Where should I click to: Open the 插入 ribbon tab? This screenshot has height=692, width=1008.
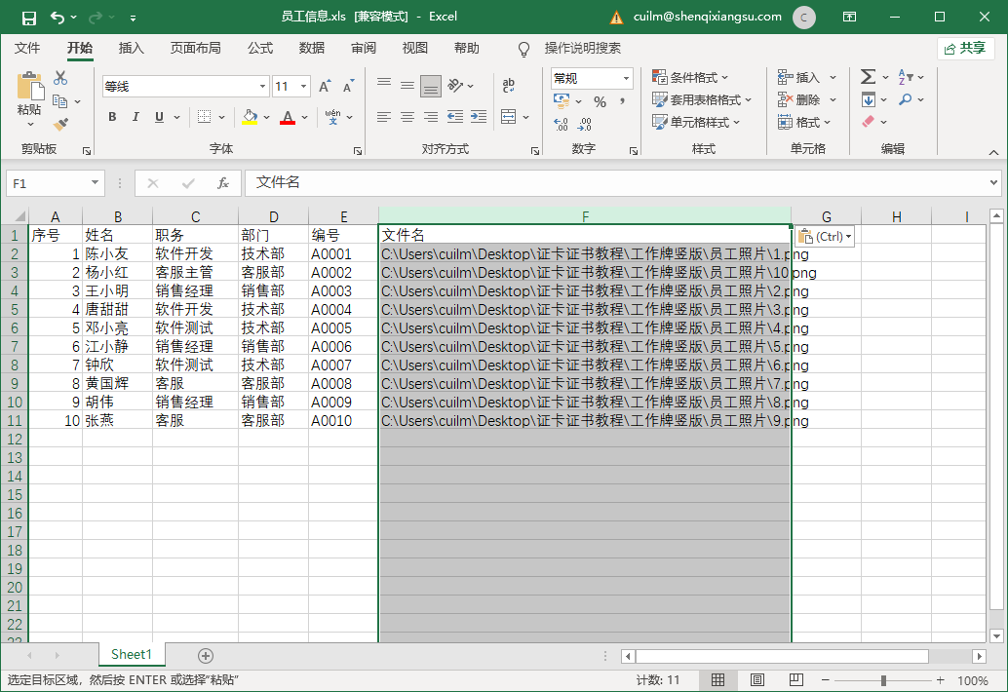tap(131, 48)
